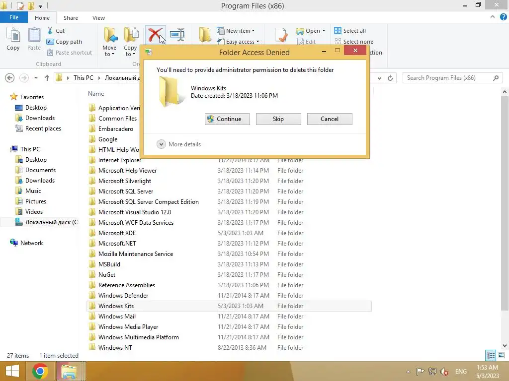The width and height of the screenshot is (509, 381).
Task: Select Videos in navigation pane
Action: click(x=34, y=211)
